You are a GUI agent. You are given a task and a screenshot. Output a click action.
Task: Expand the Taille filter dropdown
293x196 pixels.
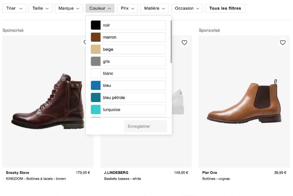pos(40,8)
